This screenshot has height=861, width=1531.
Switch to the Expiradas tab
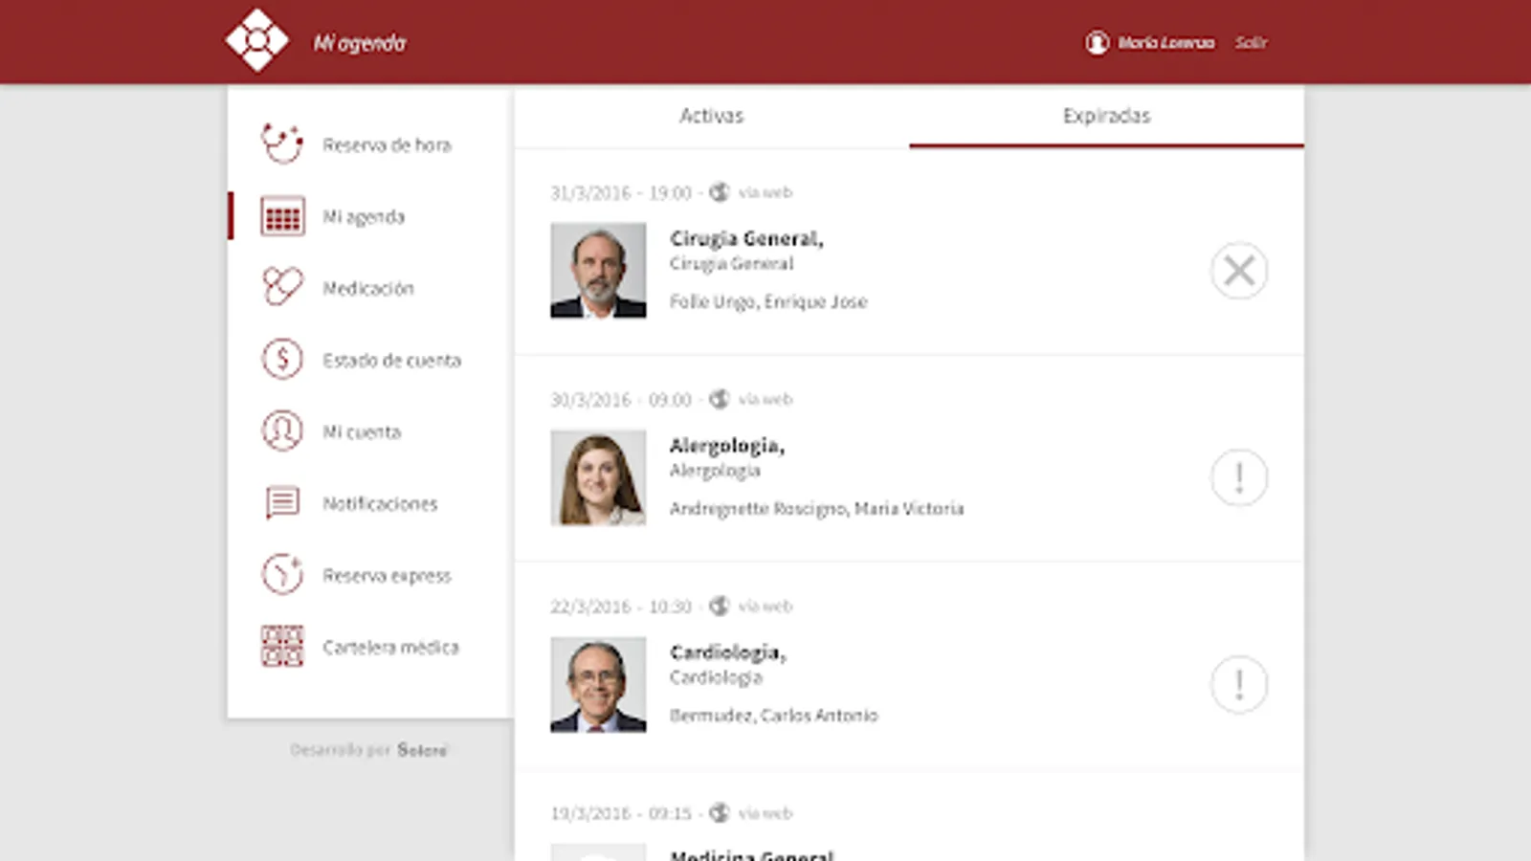tap(1106, 116)
